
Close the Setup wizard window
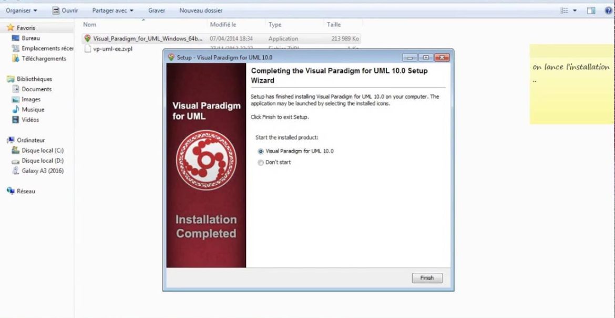click(442, 58)
